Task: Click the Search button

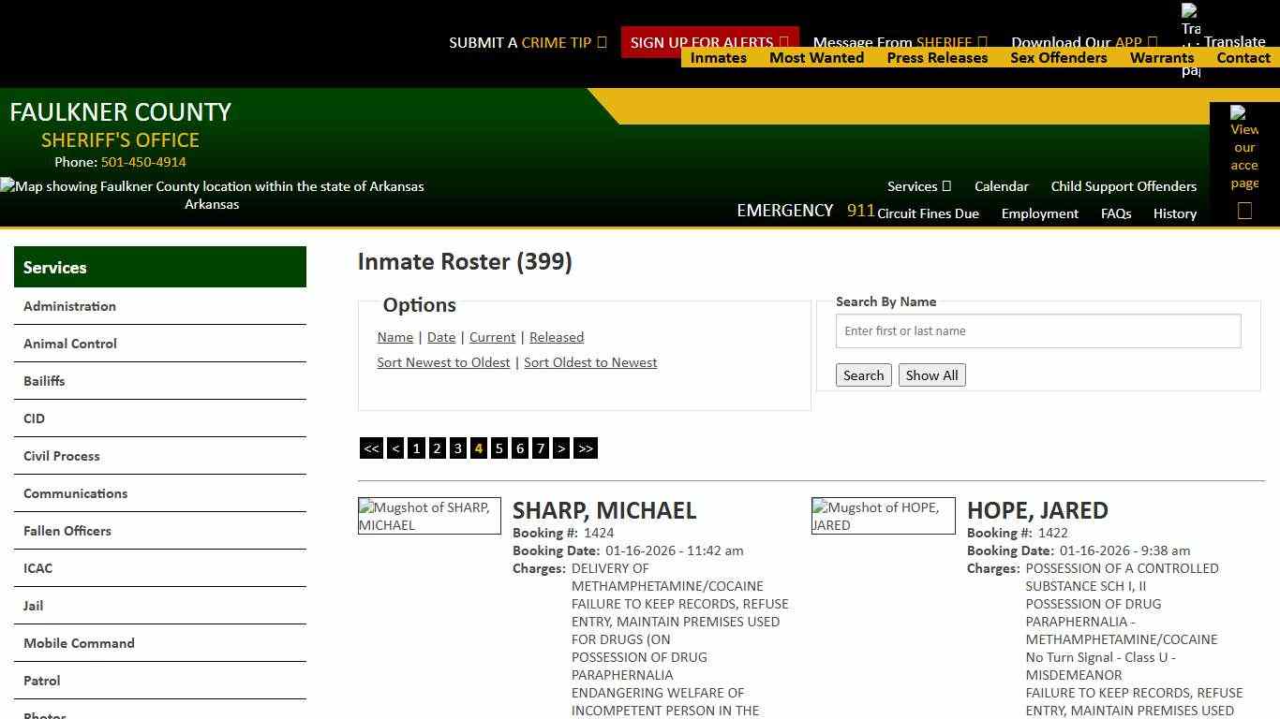Action: (x=863, y=374)
